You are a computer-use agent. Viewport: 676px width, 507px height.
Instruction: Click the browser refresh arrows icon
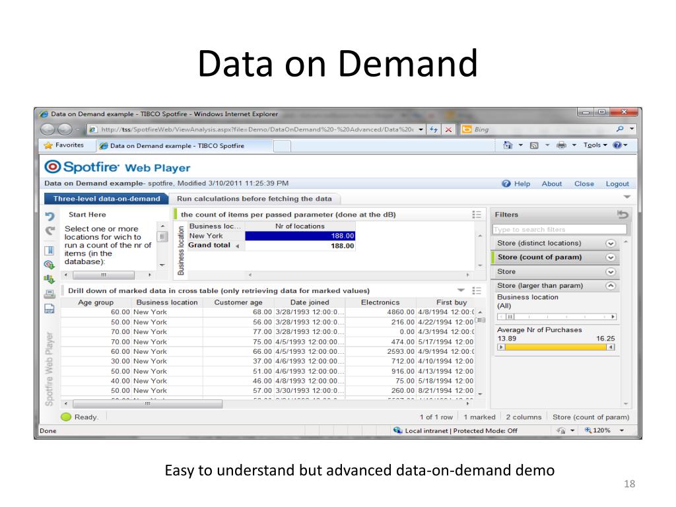click(434, 129)
